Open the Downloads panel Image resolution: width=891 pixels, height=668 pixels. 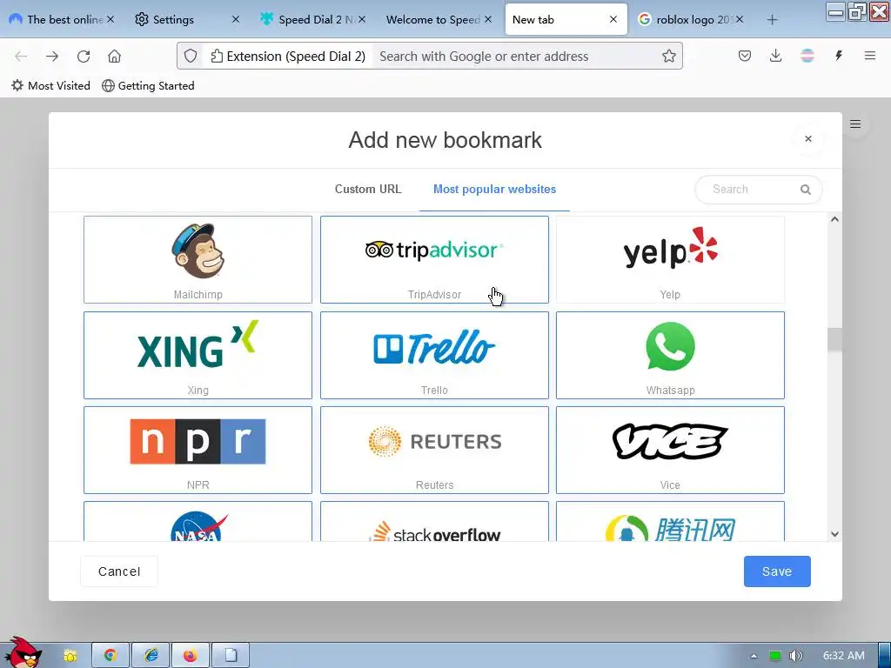tap(775, 56)
